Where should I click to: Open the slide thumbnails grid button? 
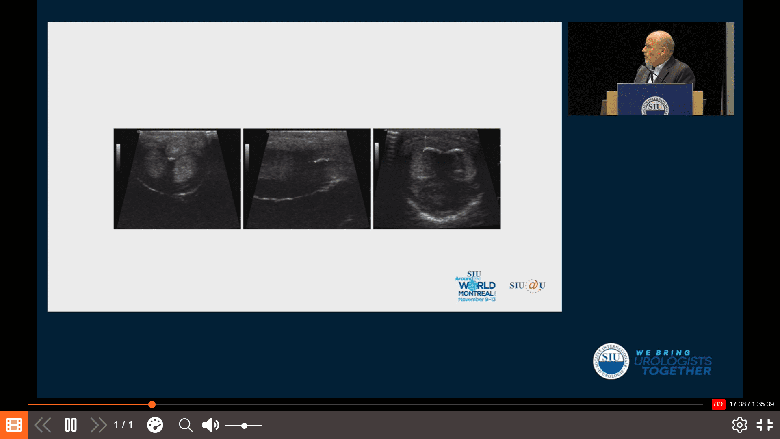[14, 425]
